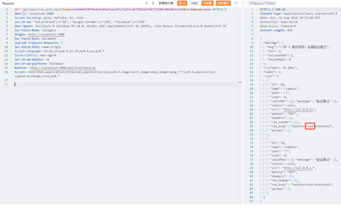The height and width of the screenshot is (207, 341).
Task: Click the GET method on request line one
Action: pyautogui.click(x=17, y=9)
